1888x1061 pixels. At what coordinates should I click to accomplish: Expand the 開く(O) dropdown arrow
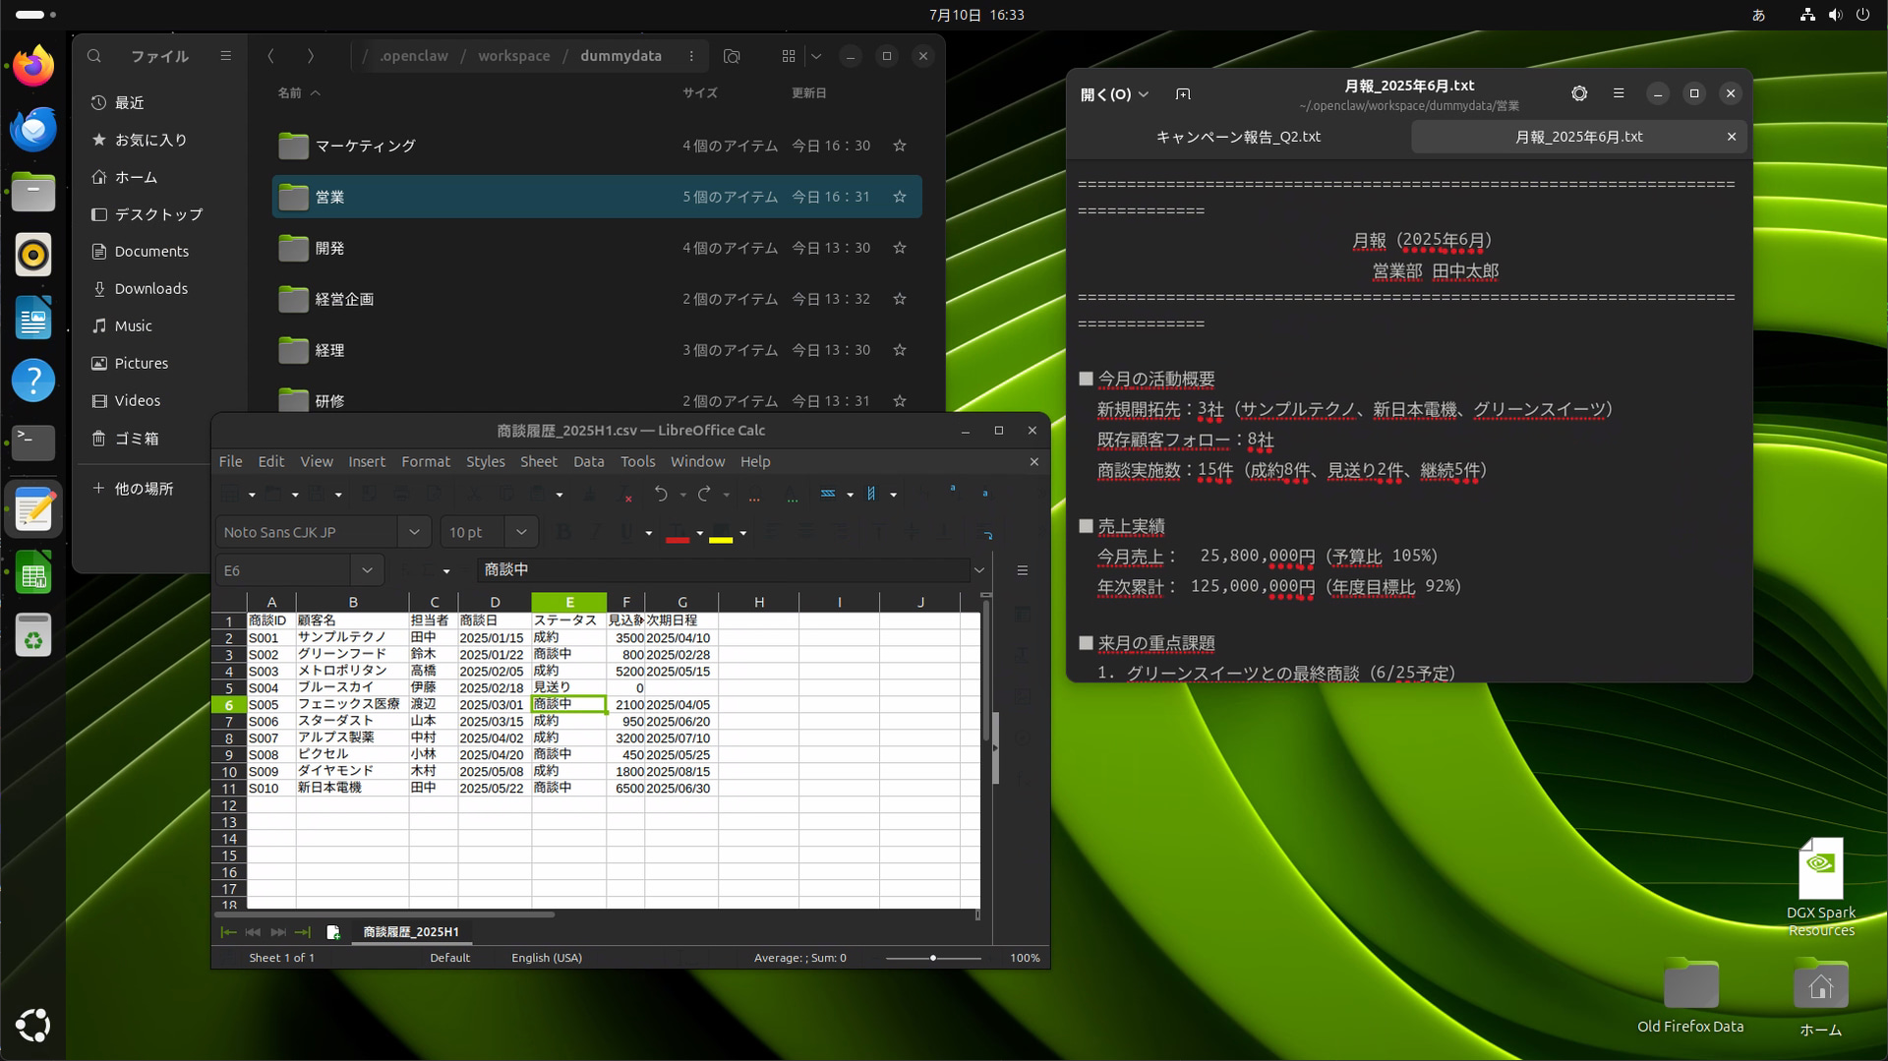(1144, 94)
